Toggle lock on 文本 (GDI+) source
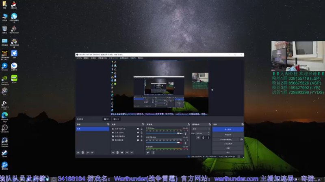This screenshot has height=182, width=325. tap(141, 133)
